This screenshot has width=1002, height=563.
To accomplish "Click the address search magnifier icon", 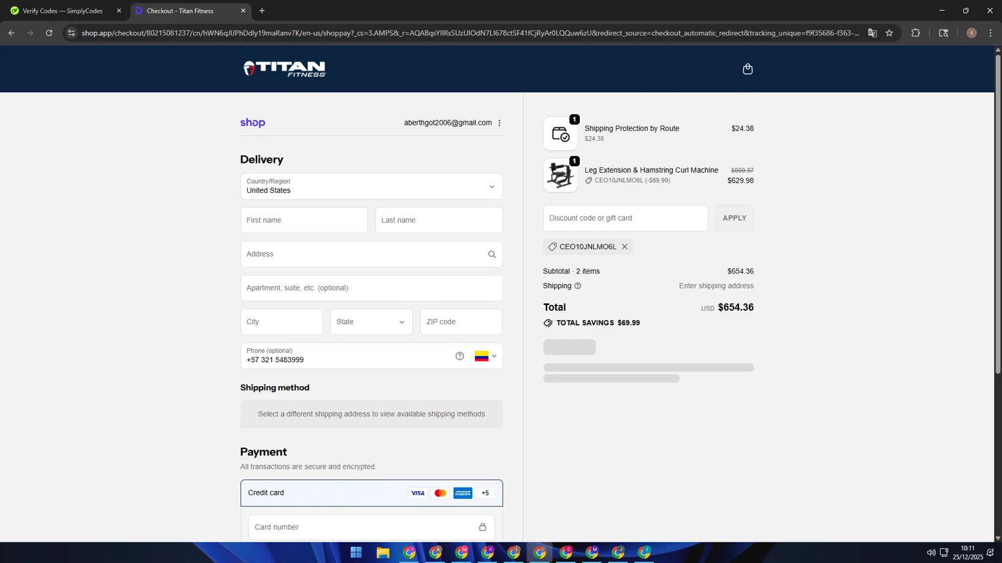I will [x=492, y=254].
